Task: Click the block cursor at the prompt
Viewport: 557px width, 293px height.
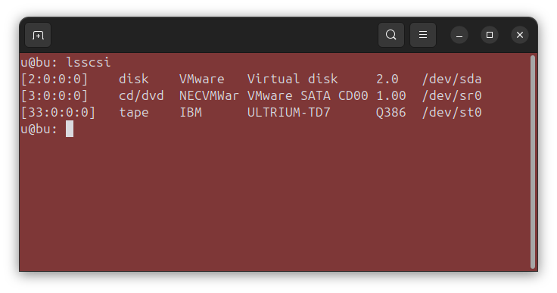Action: pyautogui.click(x=70, y=129)
